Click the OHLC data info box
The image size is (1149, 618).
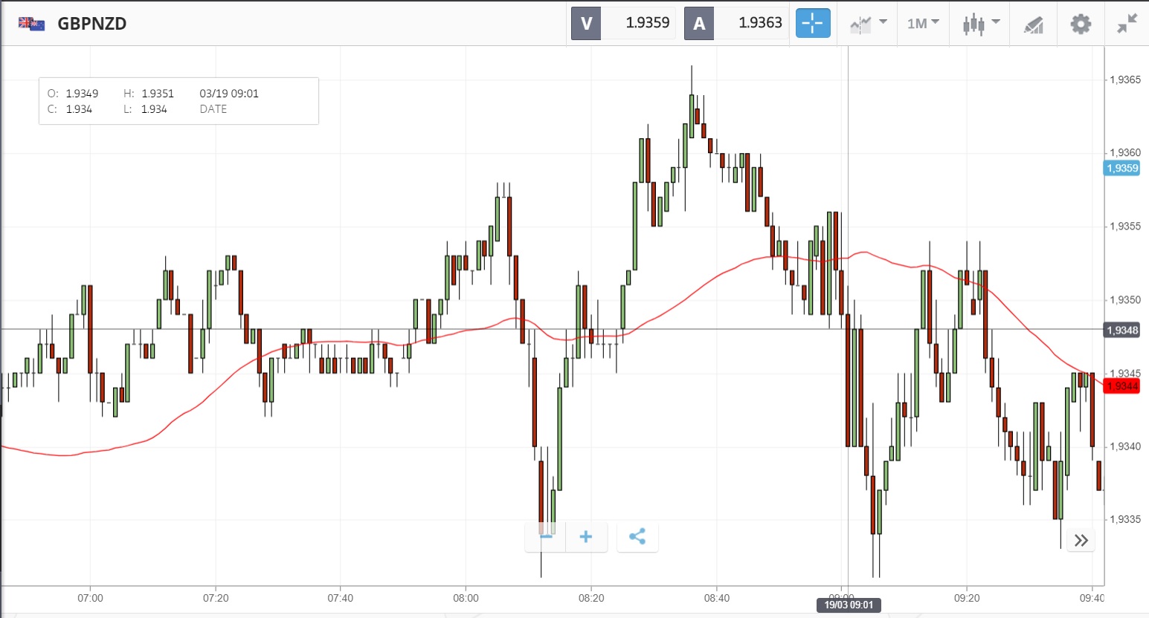[x=178, y=101]
